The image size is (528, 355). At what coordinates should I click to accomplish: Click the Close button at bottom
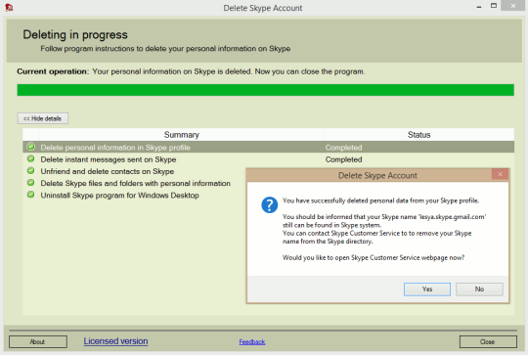click(488, 341)
